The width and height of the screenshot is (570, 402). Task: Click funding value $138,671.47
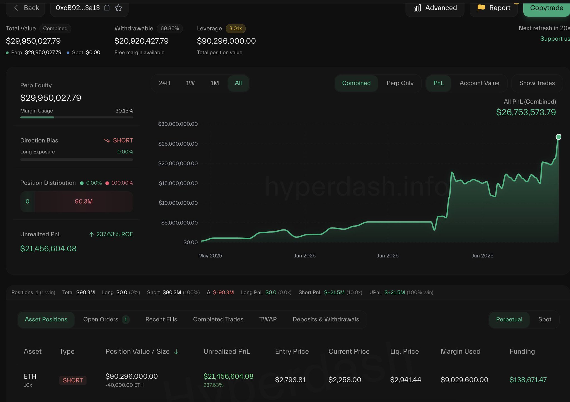(x=528, y=380)
